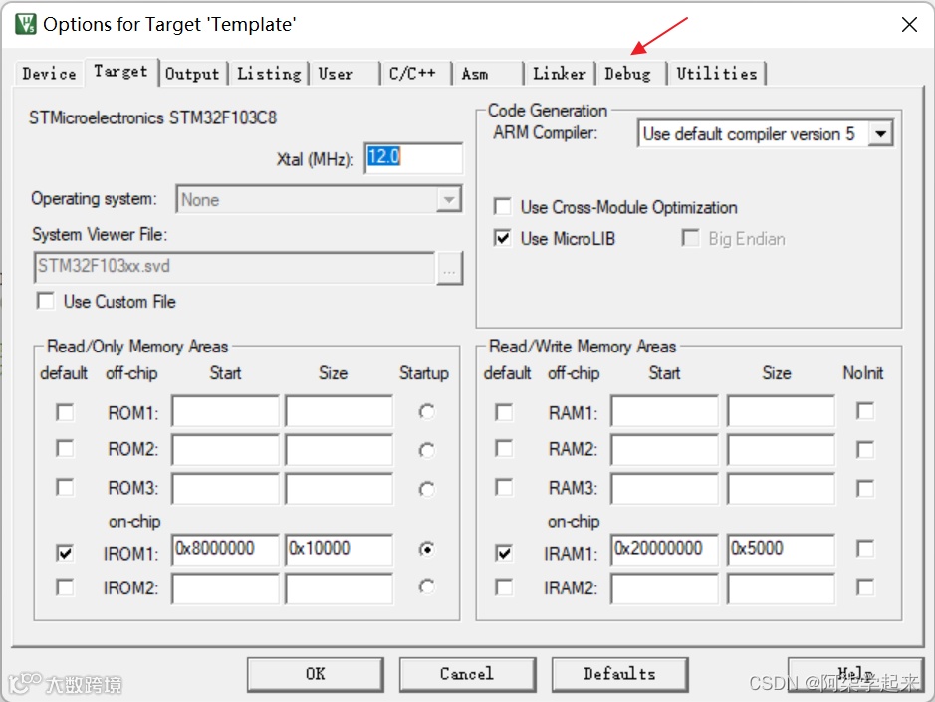The image size is (935, 702).
Task: Click the Cancel button
Action: [x=468, y=674]
